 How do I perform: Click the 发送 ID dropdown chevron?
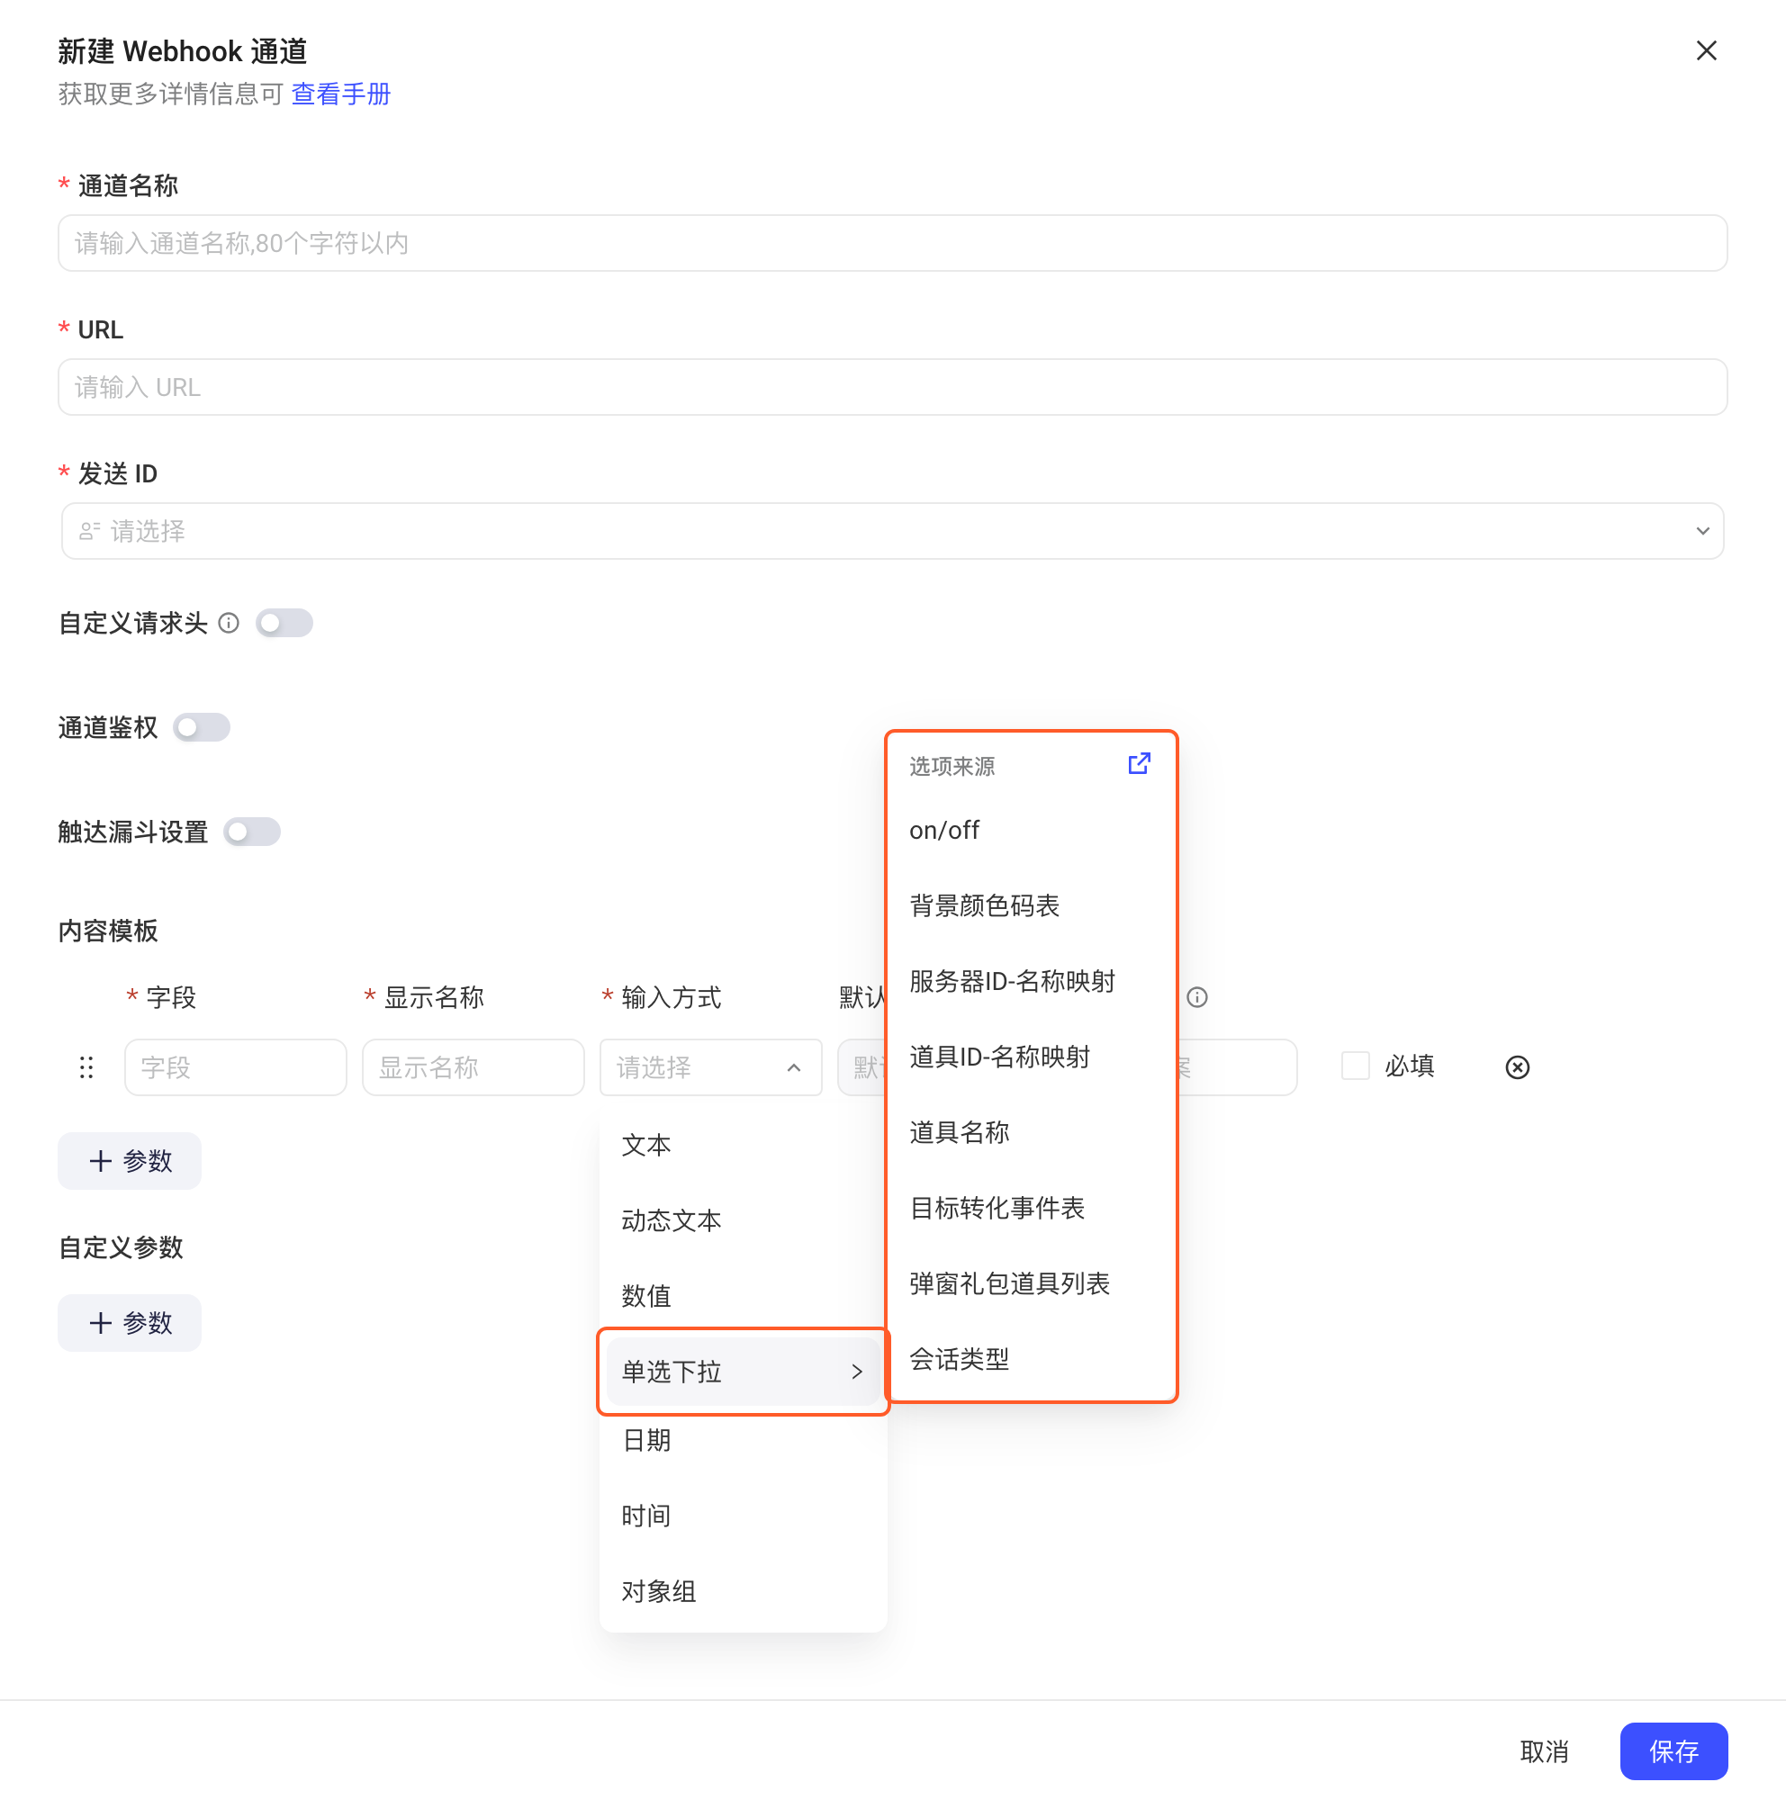pos(1702,531)
